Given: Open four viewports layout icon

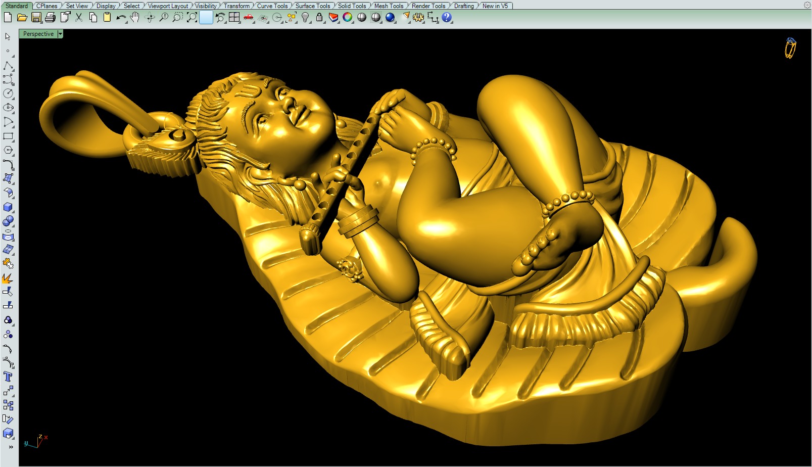Looking at the screenshot, I should (234, 17).
